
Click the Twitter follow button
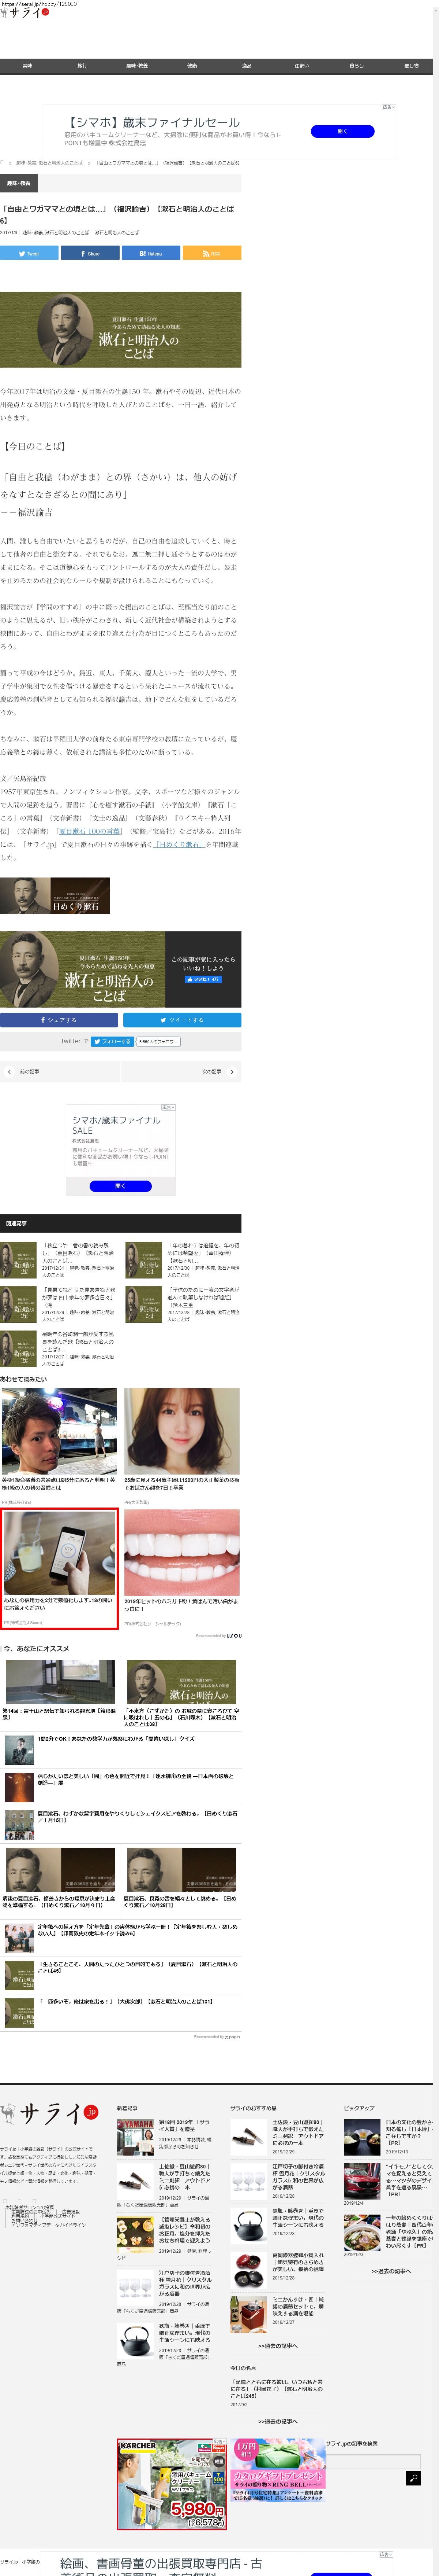[112, 1041]
